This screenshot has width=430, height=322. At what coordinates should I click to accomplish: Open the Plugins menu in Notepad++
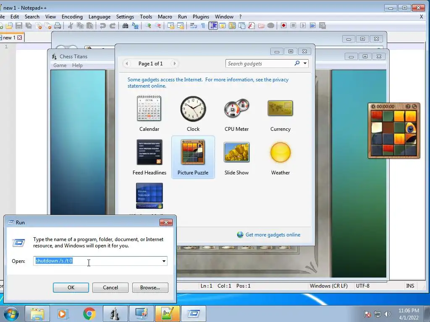point(201,17)
